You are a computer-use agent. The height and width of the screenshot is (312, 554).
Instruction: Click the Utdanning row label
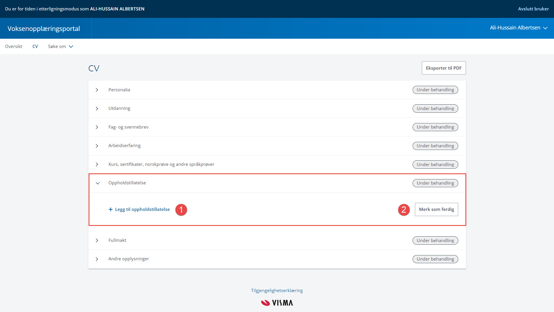pos(119,108)
